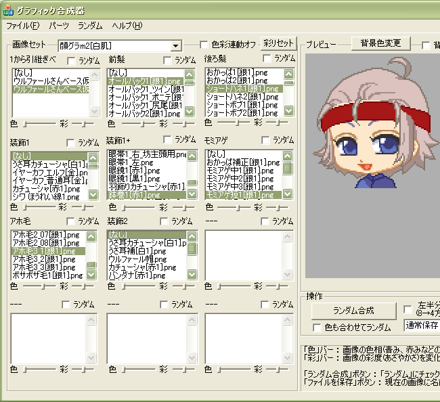Select ボサボサ毛1[銀1].png in アホ毛 list
The width and height of the screenshot is (440, 402).
coord(49,275)
